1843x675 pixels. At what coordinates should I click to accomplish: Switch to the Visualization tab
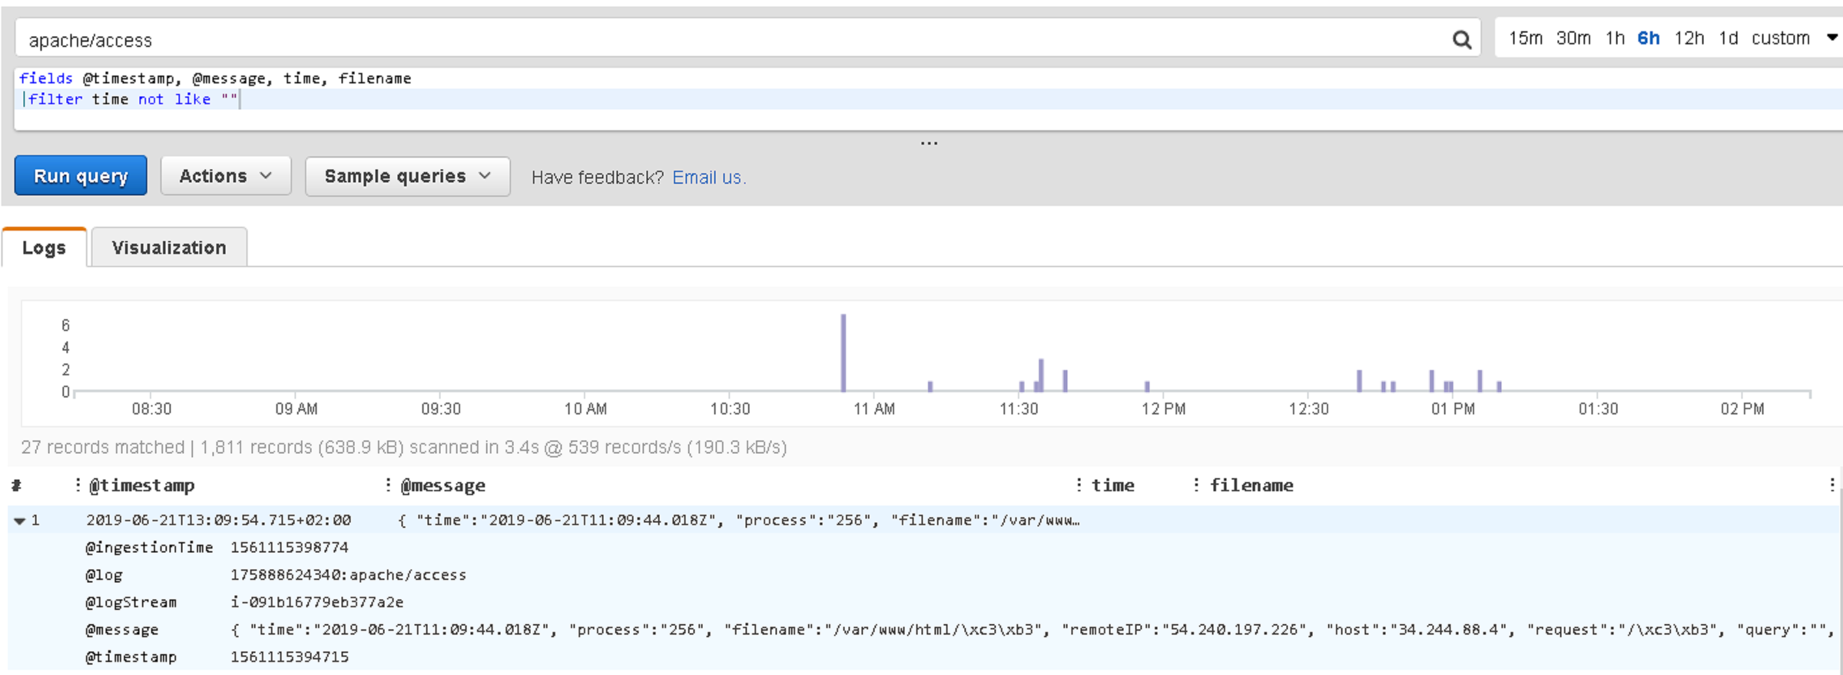pyautogui.click(x=169, y=248)
